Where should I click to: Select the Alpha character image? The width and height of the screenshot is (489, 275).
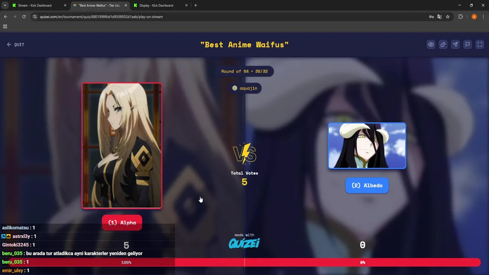coord(122,146)
